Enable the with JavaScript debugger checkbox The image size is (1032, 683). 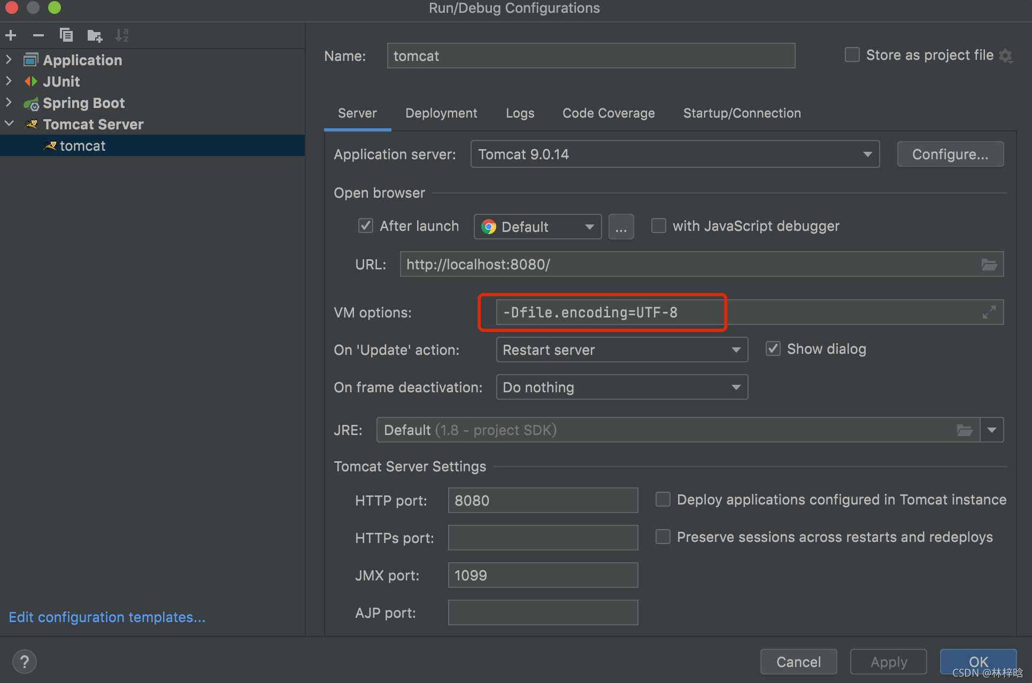pos(654,227)
